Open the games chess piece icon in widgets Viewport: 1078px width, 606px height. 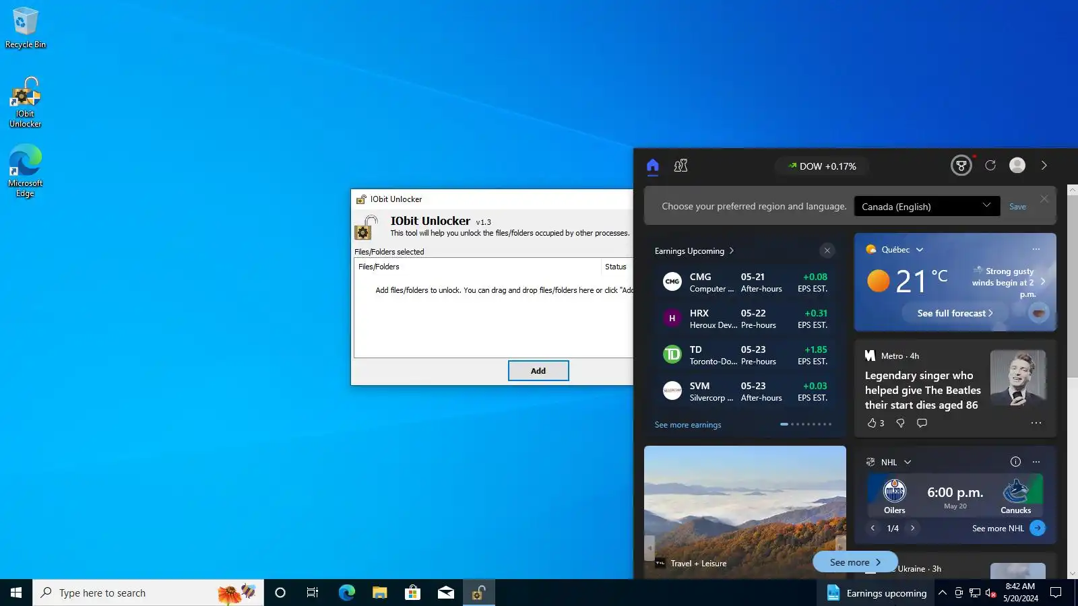click(680, 166)
